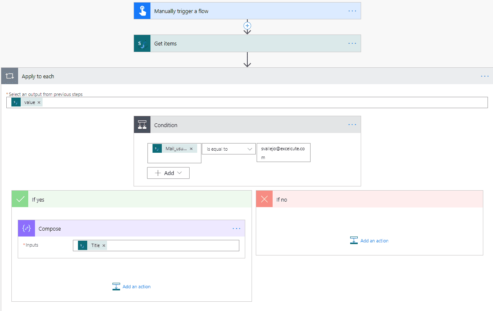The height and width of the screenshot is (311, 493).
Task: Select the Compose operation icon
Action: pyautogui.click(x=26, y=228)
